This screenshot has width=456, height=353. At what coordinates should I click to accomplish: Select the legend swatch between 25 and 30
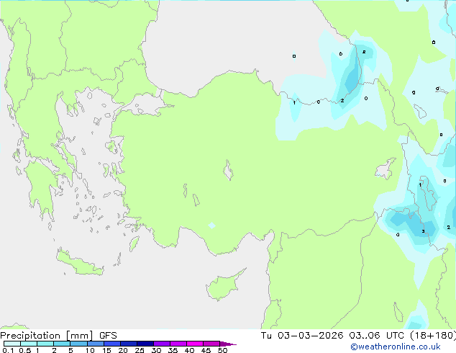(145, 344)
